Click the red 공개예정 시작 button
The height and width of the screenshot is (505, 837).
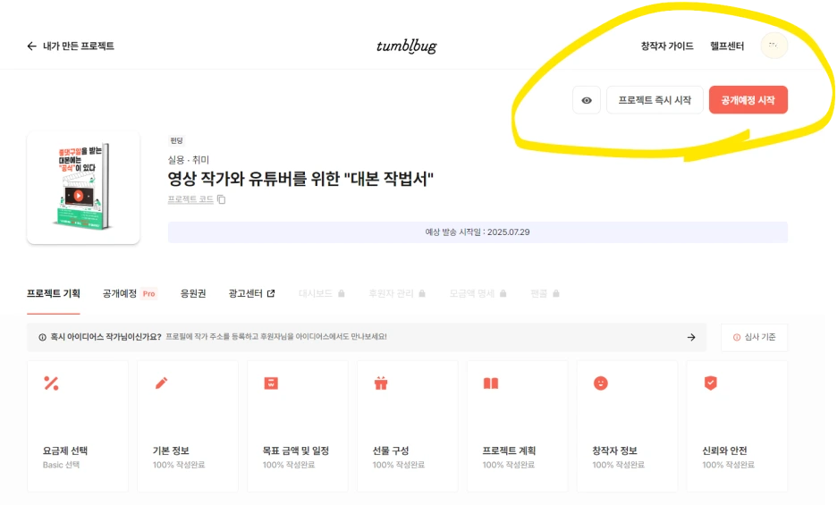tap(748, 100)
